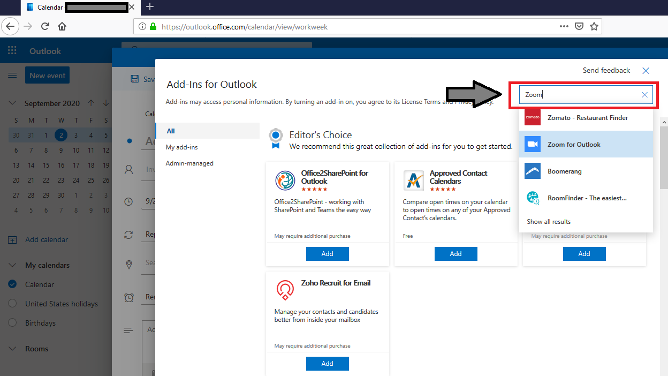Click Send feedback link
The height and width of the screenshot is (376, 668).
(606, 70)
